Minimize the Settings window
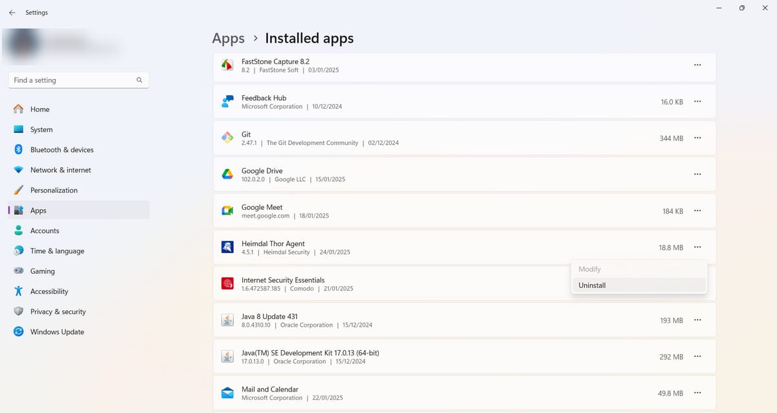The image size is (777, 413). pos(719,8)
